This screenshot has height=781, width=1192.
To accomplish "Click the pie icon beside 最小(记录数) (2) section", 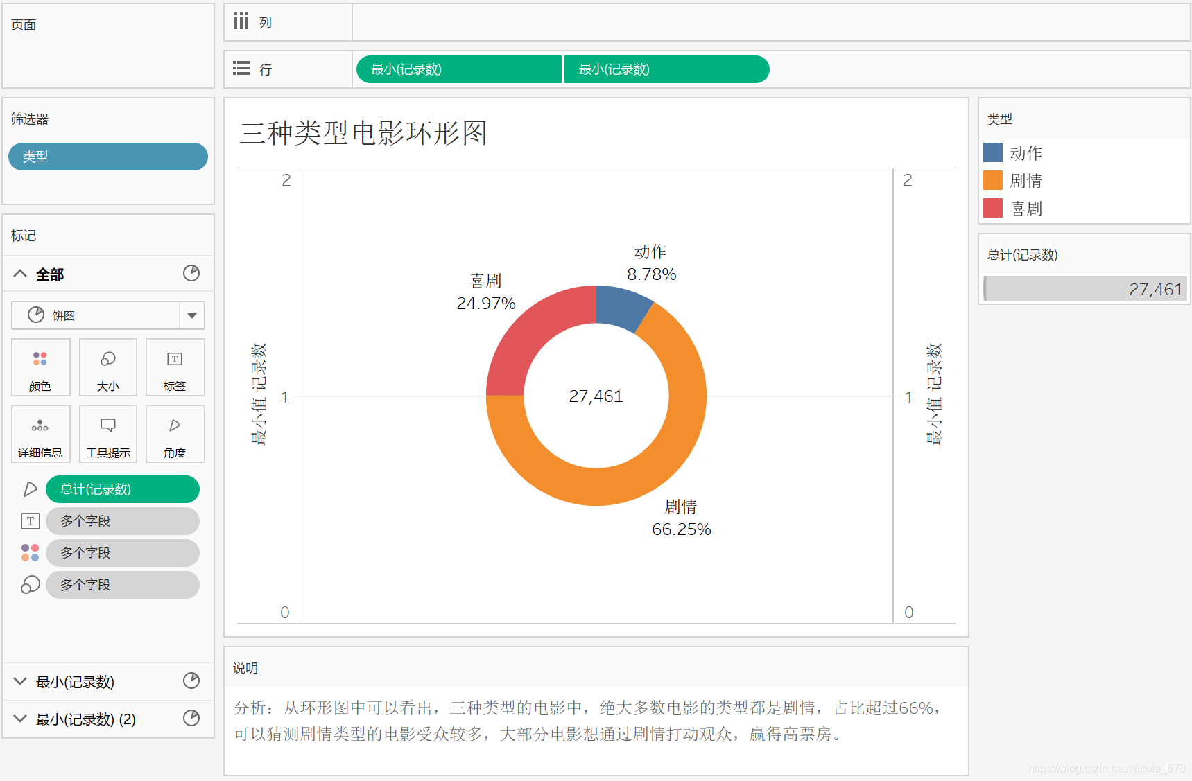I will (x=191, y=718).
